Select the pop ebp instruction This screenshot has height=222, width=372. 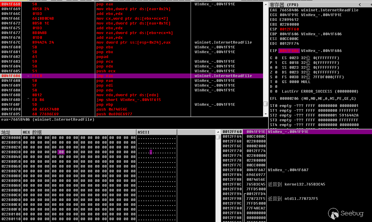tap(105, 105)
